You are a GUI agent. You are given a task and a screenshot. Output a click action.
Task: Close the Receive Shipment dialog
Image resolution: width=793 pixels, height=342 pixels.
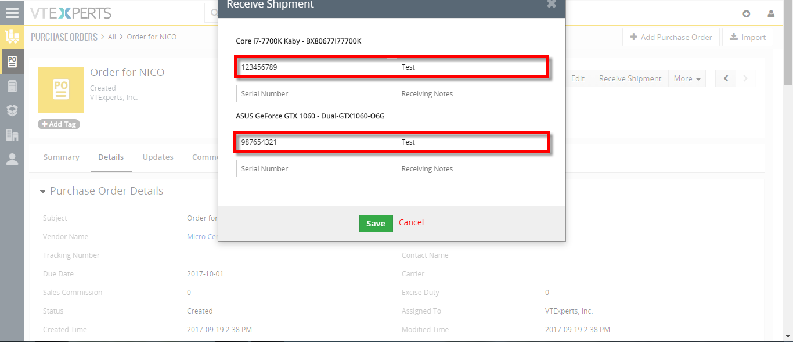click(552, 4)
